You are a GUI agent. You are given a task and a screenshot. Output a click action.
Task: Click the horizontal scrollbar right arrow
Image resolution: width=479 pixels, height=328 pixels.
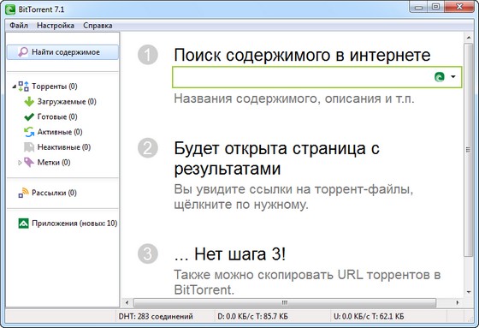(458, 303)
